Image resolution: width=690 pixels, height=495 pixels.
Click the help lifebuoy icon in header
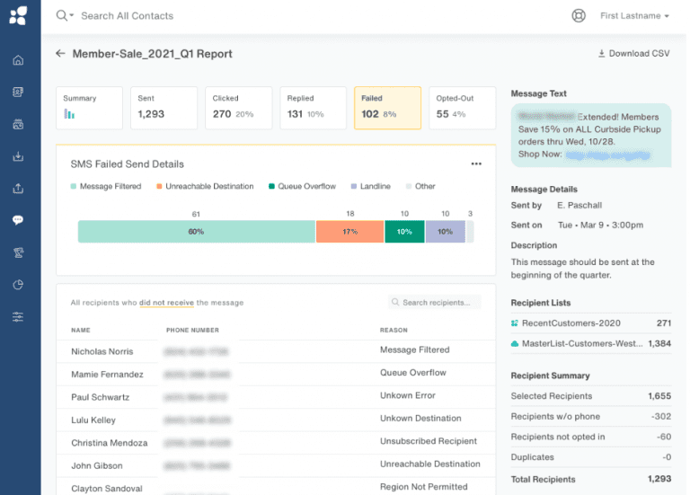tap(579, 15)
